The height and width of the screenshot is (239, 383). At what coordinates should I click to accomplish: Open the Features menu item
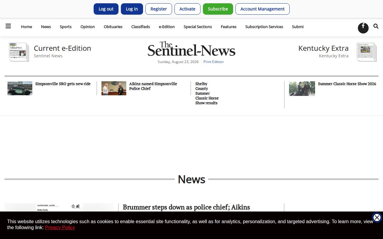pyautogui.click(x=229, y=27)
